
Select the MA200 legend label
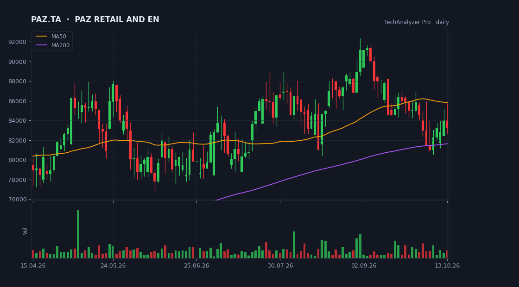tap(60, 45)
